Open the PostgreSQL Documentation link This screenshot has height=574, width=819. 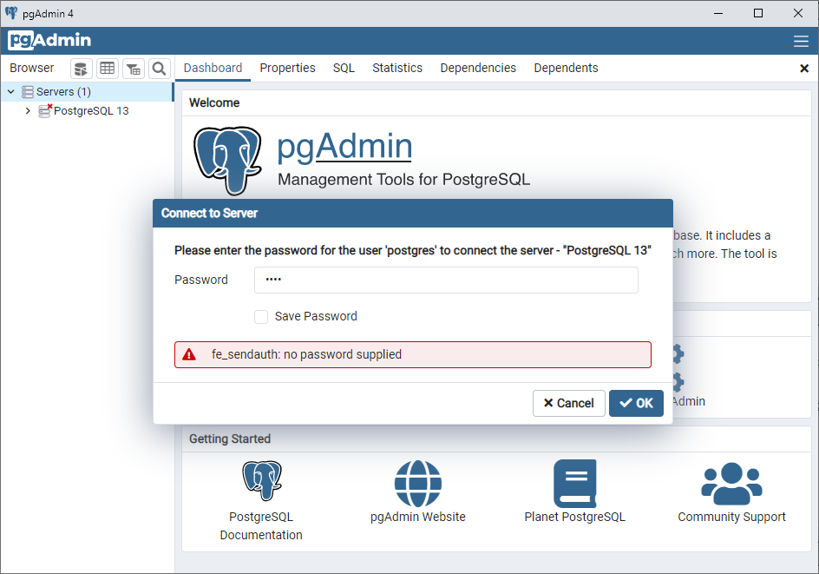[x=261, y=526]
